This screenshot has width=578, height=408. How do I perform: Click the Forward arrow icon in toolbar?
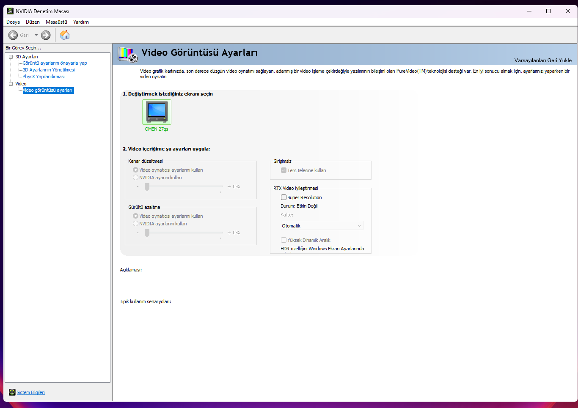(46, 35)
